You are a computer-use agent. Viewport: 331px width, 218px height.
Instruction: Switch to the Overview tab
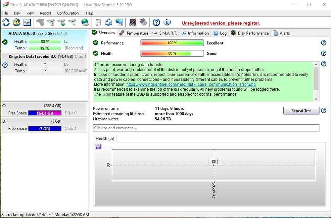[x=104, y=32]
